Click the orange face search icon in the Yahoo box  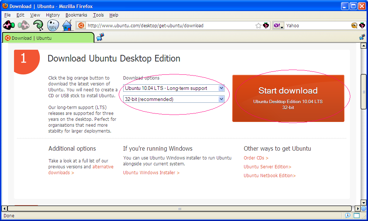[354, 26]
